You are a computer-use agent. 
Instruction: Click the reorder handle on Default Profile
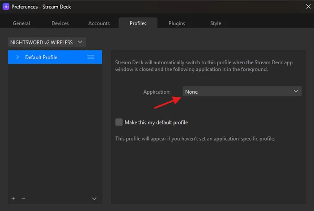tap(91, 57)
